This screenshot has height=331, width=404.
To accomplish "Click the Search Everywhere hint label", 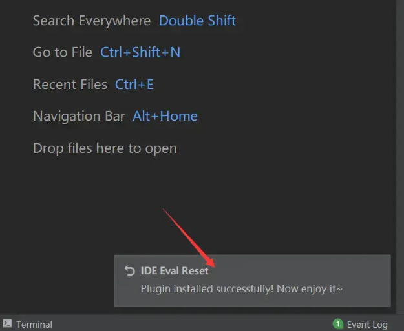I will (92, 21).
